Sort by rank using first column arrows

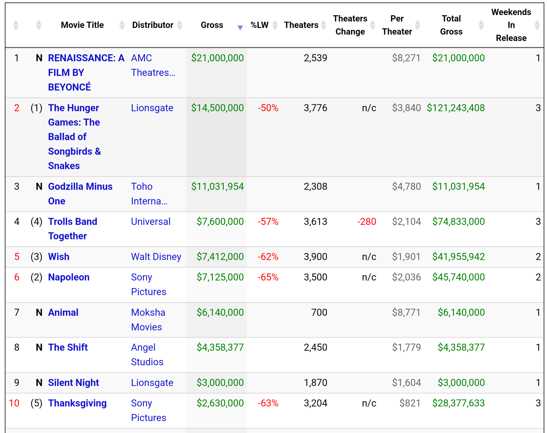pos(16,25)
